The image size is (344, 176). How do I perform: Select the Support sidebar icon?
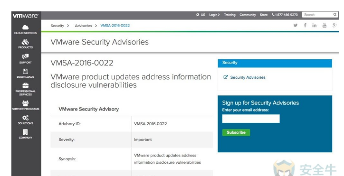(26, 56)
